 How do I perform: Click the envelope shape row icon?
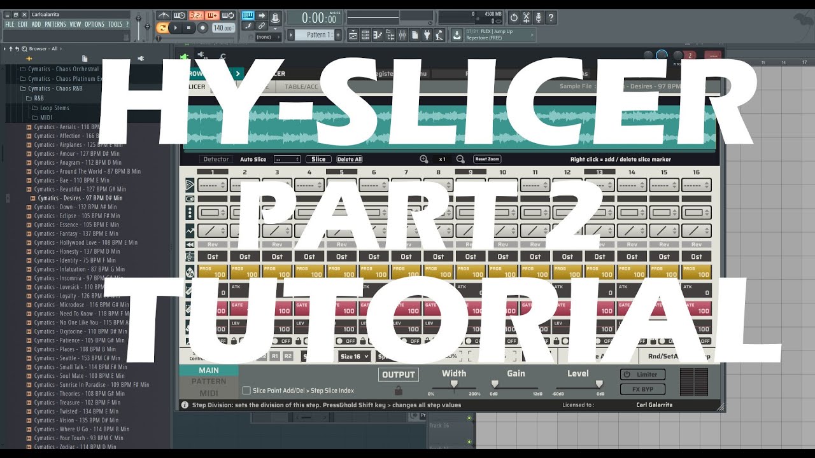[190, 230]
